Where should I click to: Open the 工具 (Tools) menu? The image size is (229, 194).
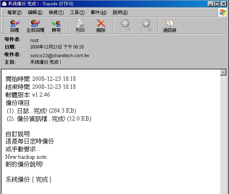[x=77, y=13]
